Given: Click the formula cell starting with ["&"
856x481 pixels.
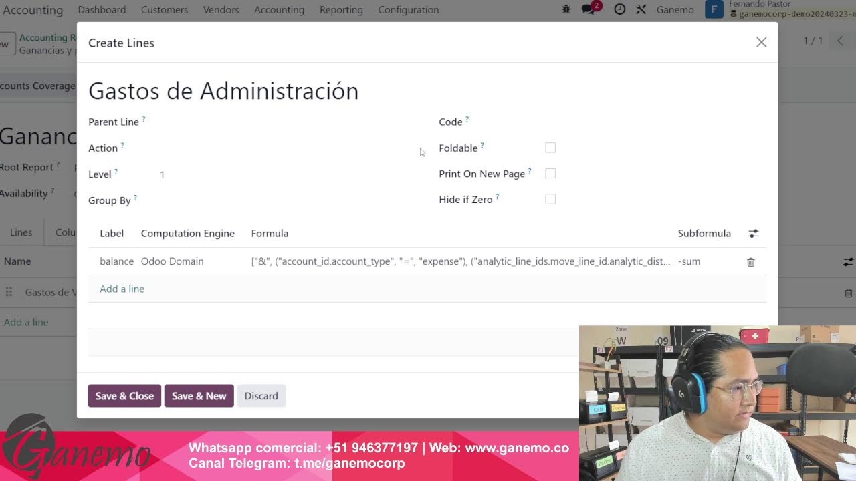Looking at the screenshot, I should 461,261.
